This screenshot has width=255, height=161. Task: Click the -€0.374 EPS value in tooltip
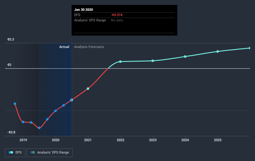pyautogui.click(x=117, y=15)
